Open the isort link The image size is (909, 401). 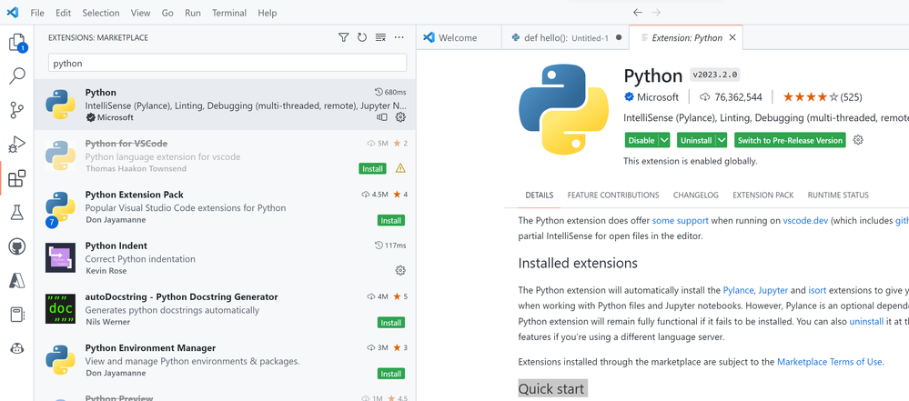click(x=817, y=290)
